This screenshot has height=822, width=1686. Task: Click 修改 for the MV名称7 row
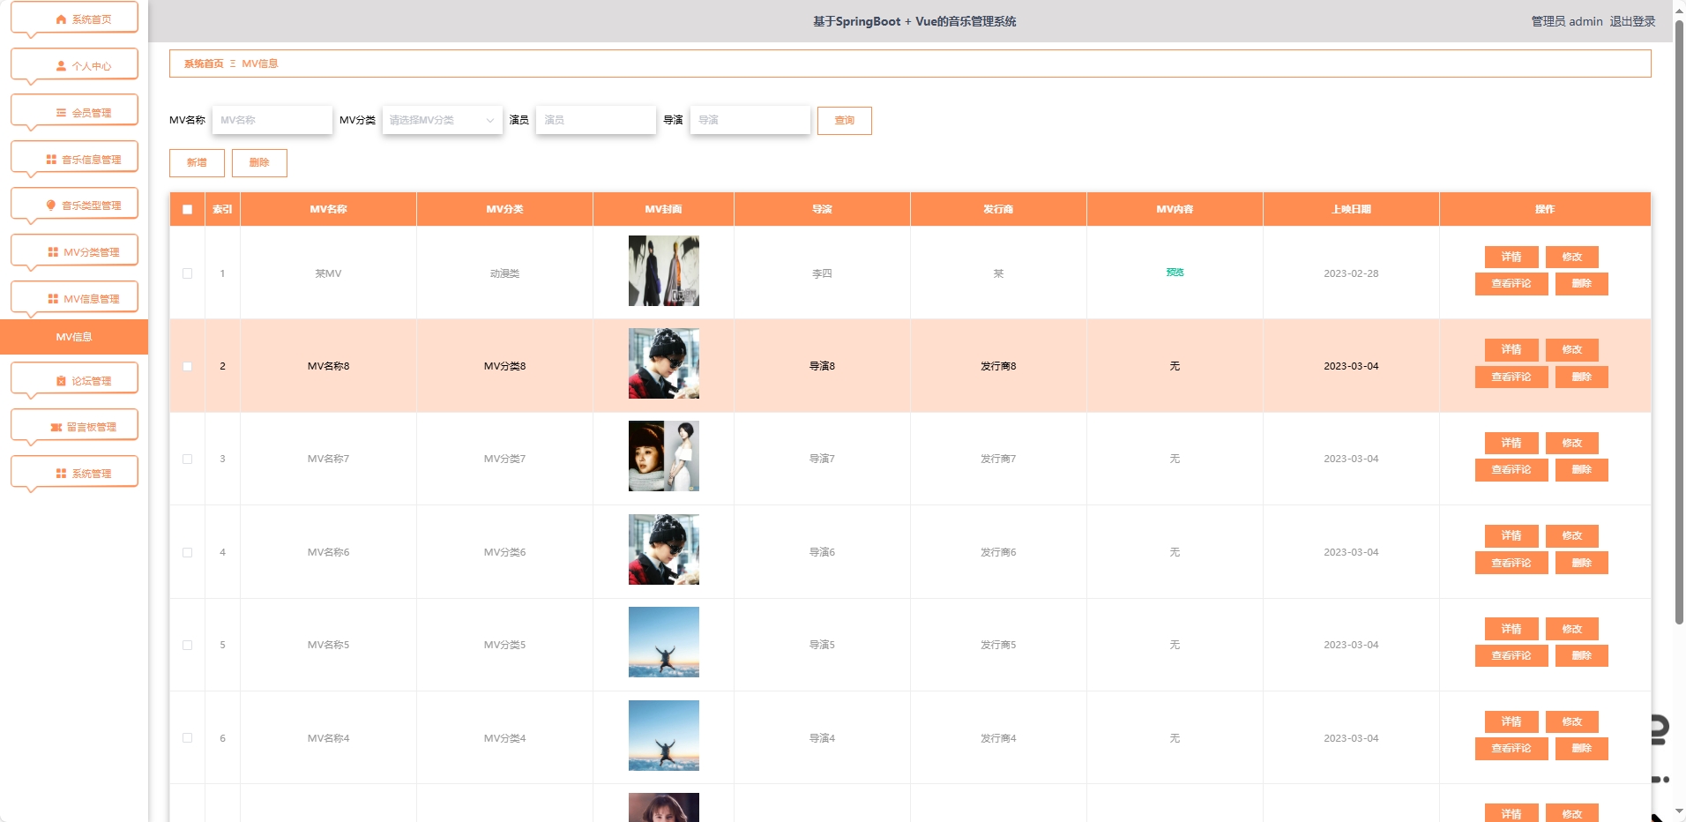1572,443
